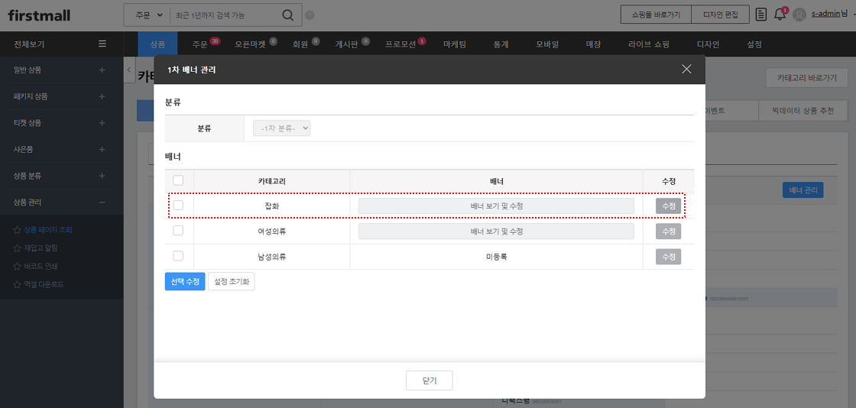Expand 일반 상품 menu
This screenshot has width=856, height=408.
[x=102, y=70]
